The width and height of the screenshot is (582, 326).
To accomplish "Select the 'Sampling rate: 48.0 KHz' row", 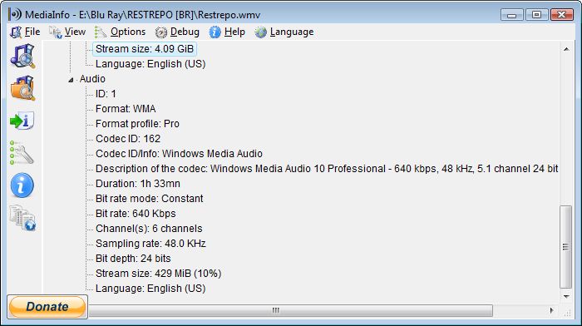I will pos(150,244).
